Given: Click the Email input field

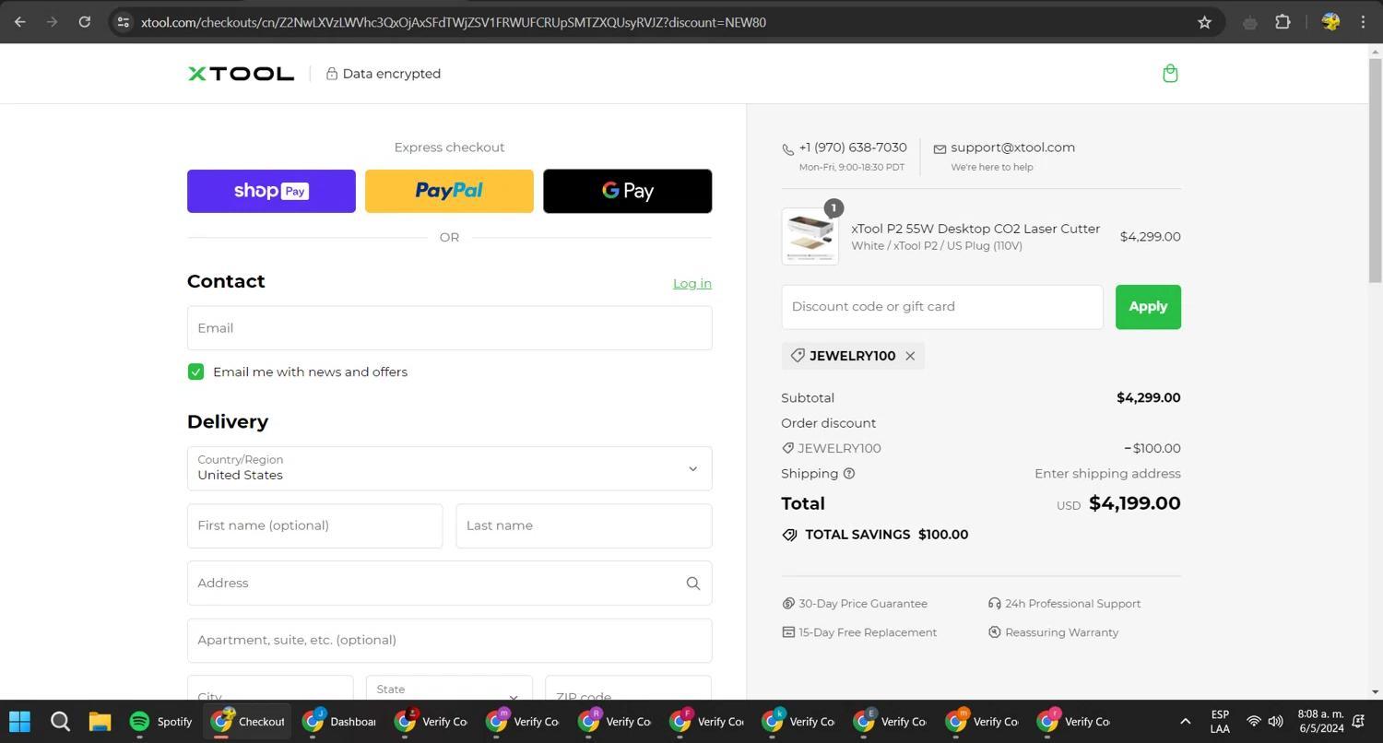Looking at the screenshot, I should click(x=449, y=328).
